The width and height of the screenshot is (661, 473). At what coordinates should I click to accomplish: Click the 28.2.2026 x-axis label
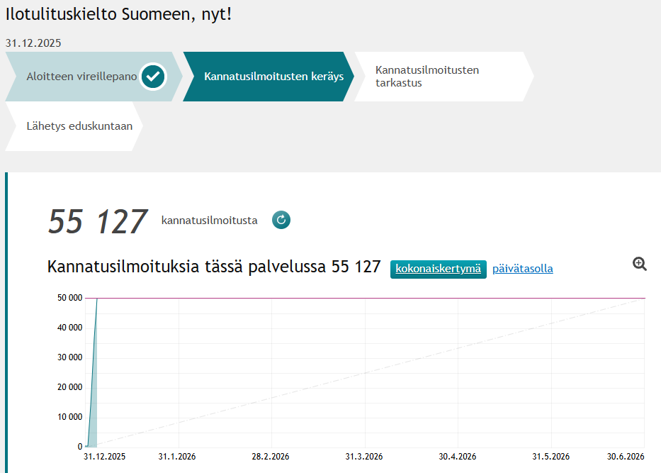(x=271, y=457)
